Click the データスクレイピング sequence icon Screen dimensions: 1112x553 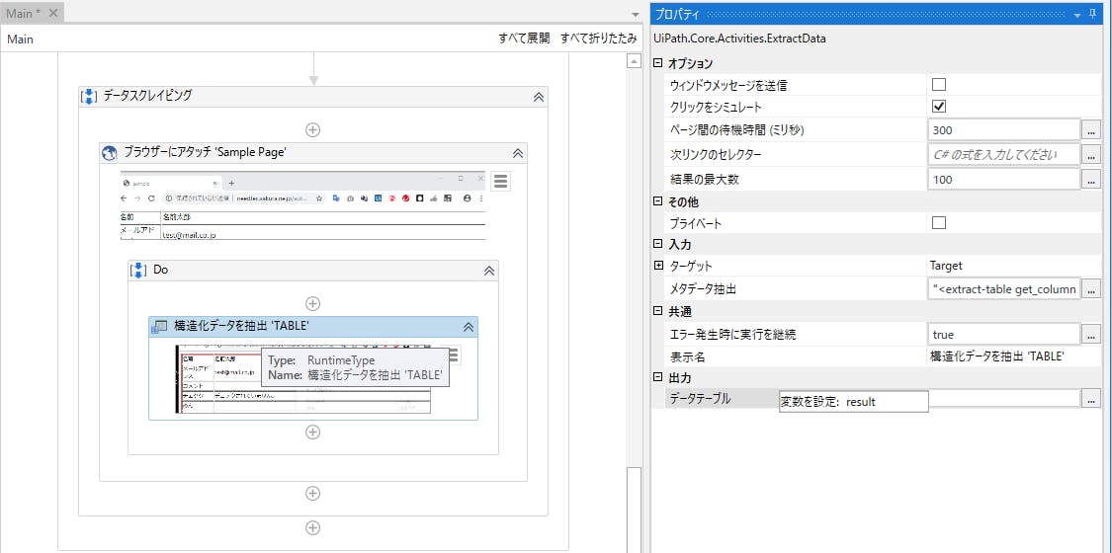(89, 97)
